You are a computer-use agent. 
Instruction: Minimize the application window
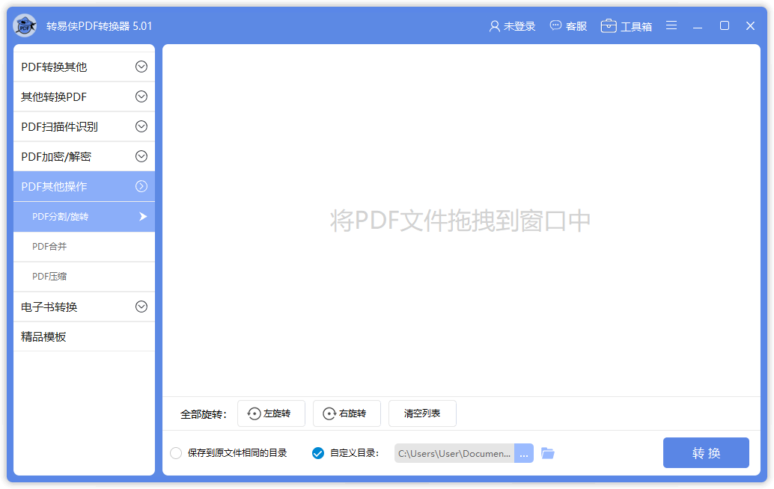[x=698, y=26]
